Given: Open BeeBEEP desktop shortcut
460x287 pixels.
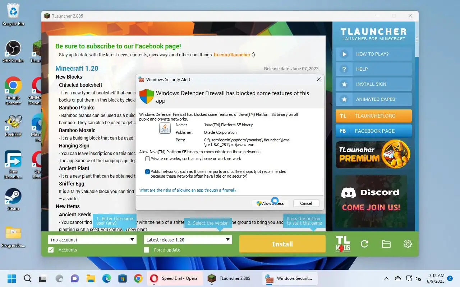Looking at the screenshot, I should [13, 125].
